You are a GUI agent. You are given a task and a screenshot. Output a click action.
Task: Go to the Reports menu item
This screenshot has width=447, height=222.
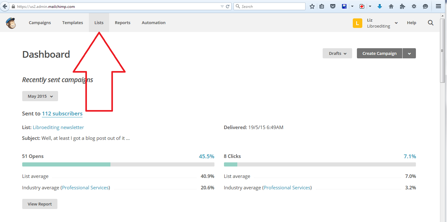coord(122,23)
